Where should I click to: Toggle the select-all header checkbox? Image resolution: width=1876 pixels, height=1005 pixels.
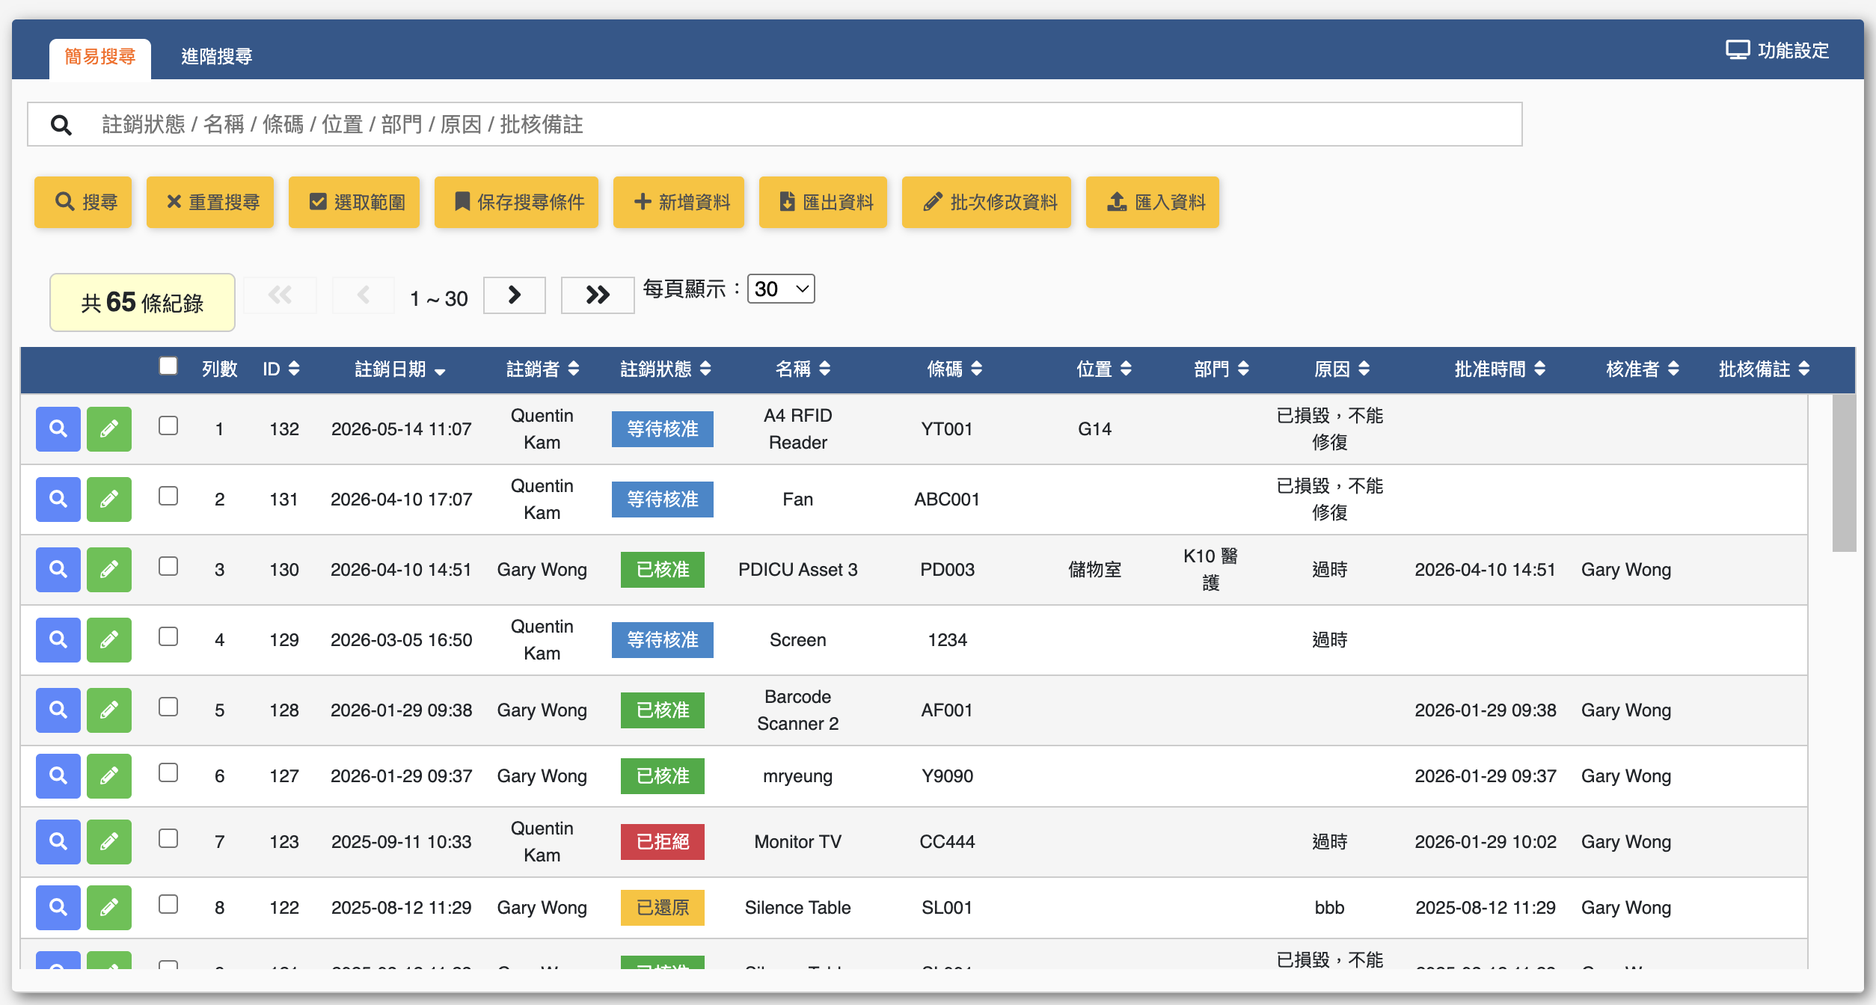click(168, 366)
